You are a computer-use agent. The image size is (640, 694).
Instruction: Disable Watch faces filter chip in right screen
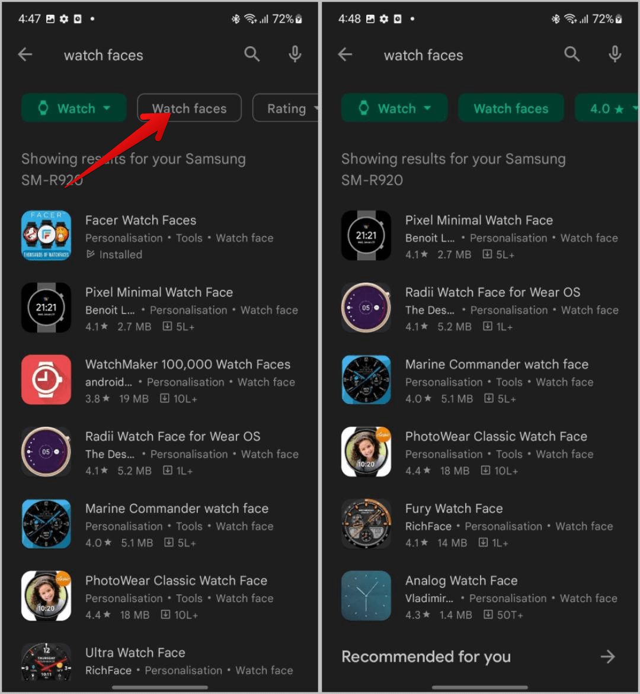[x=511, y=108]
